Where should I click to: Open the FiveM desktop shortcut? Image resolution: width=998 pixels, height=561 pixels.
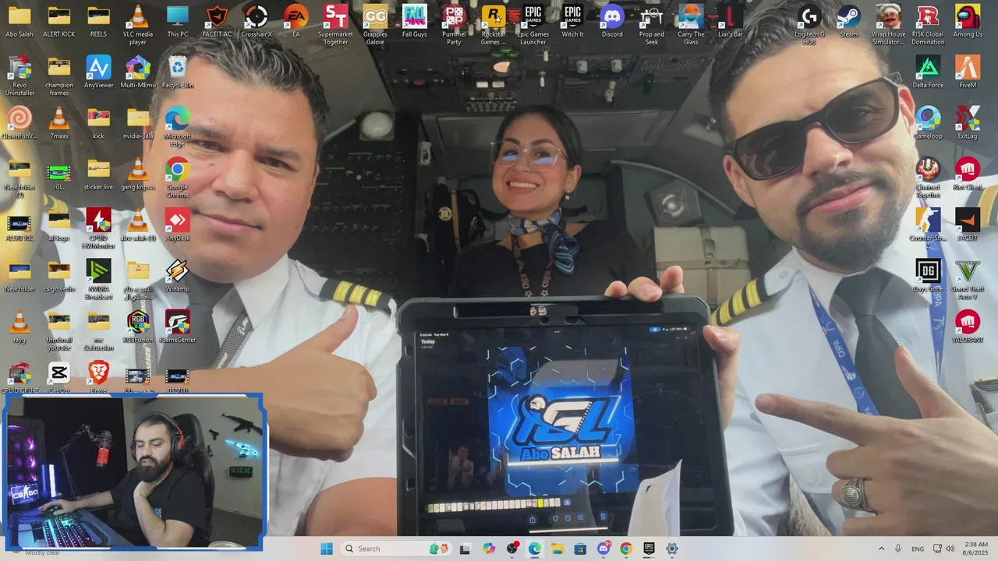click(968, 72)
